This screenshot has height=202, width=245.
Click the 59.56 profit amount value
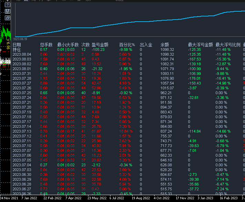(x=96, y=98)
